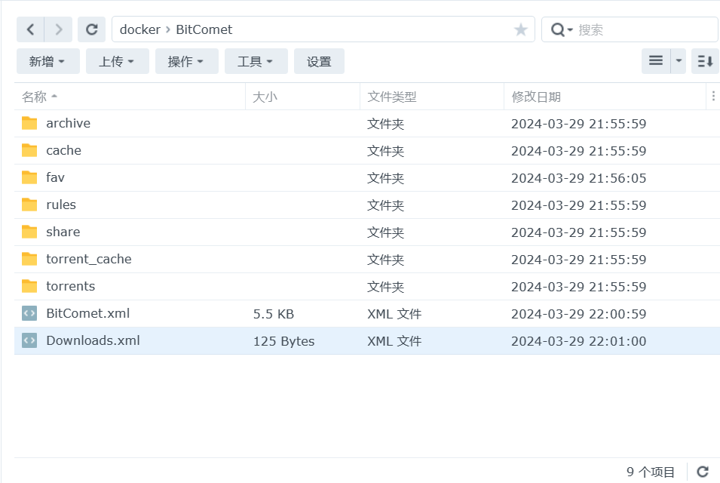Image resolution: width=720 pixels, height=483 pixels.
Task: Click 文件夹 type in the torrents row
Action: pos(385,287)
